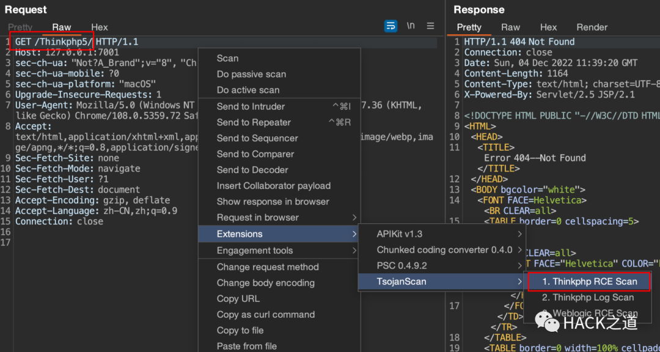
Task: Toggle word wrap in the request editor
Action: click(391, 26)
